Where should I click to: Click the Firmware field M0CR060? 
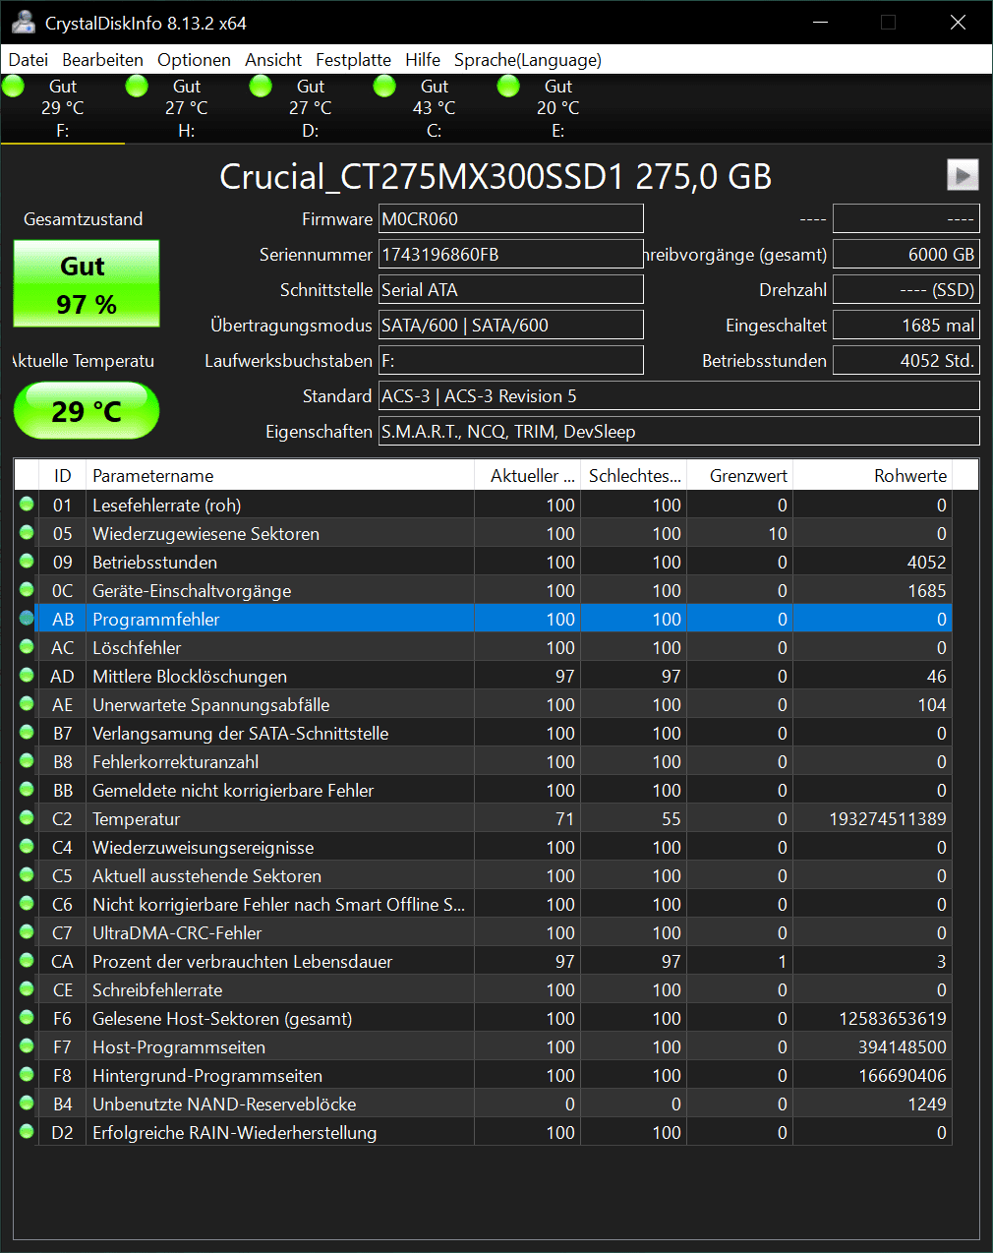511,218
